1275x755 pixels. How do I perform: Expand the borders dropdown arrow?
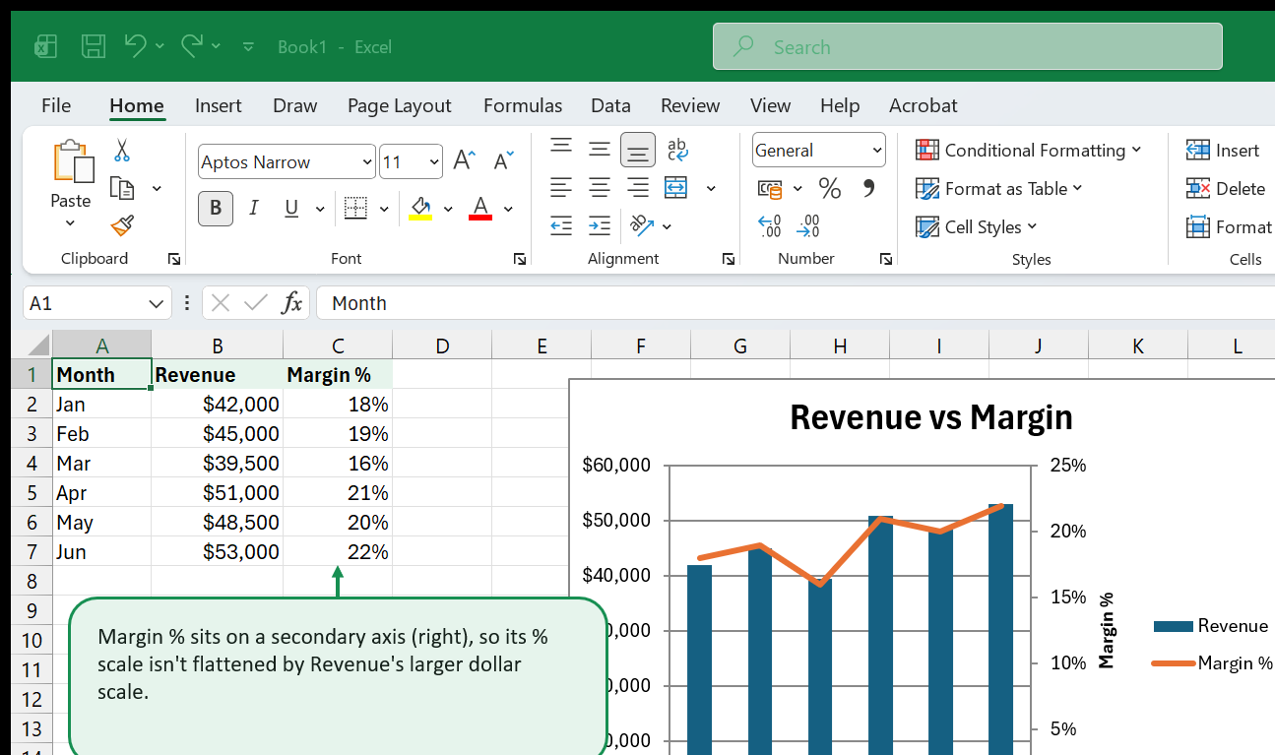pos(384,209)
